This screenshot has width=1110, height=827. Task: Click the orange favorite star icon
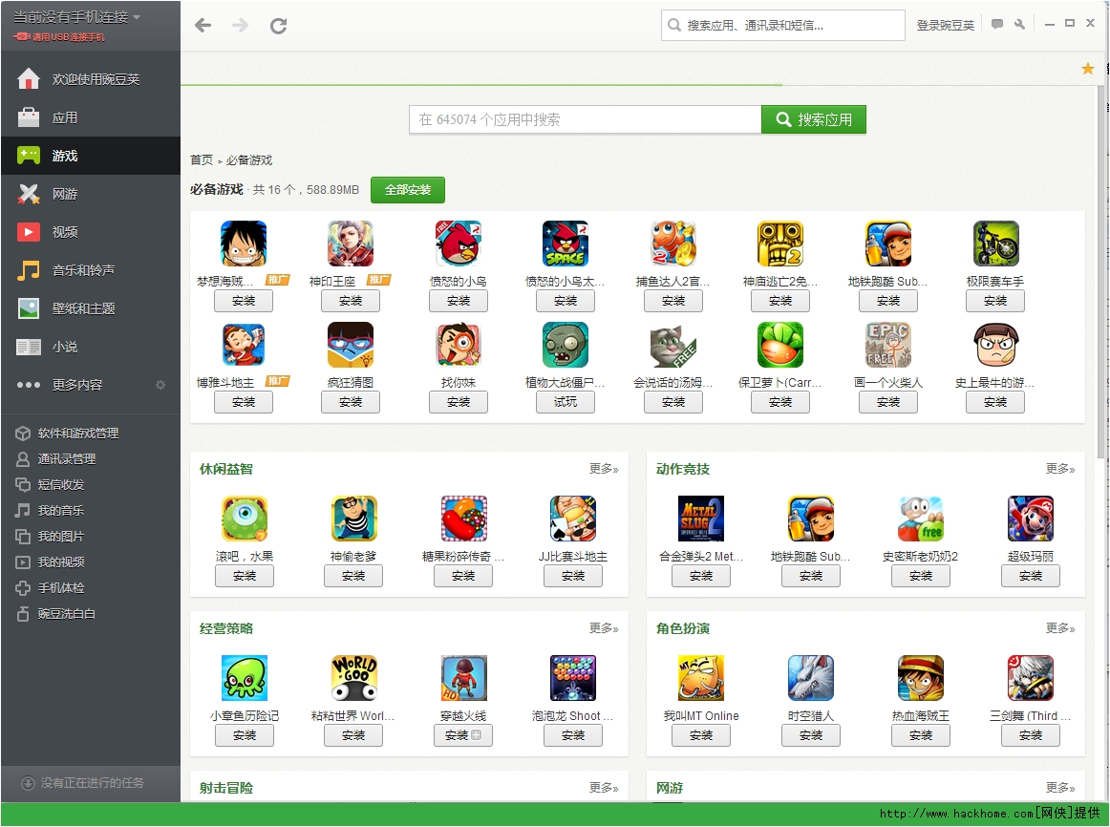point(1088,69)
